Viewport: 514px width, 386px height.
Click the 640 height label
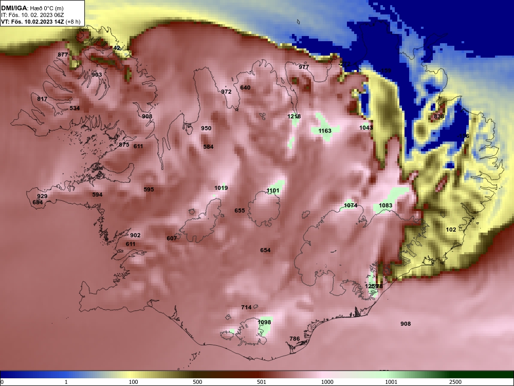coord(245,87)
